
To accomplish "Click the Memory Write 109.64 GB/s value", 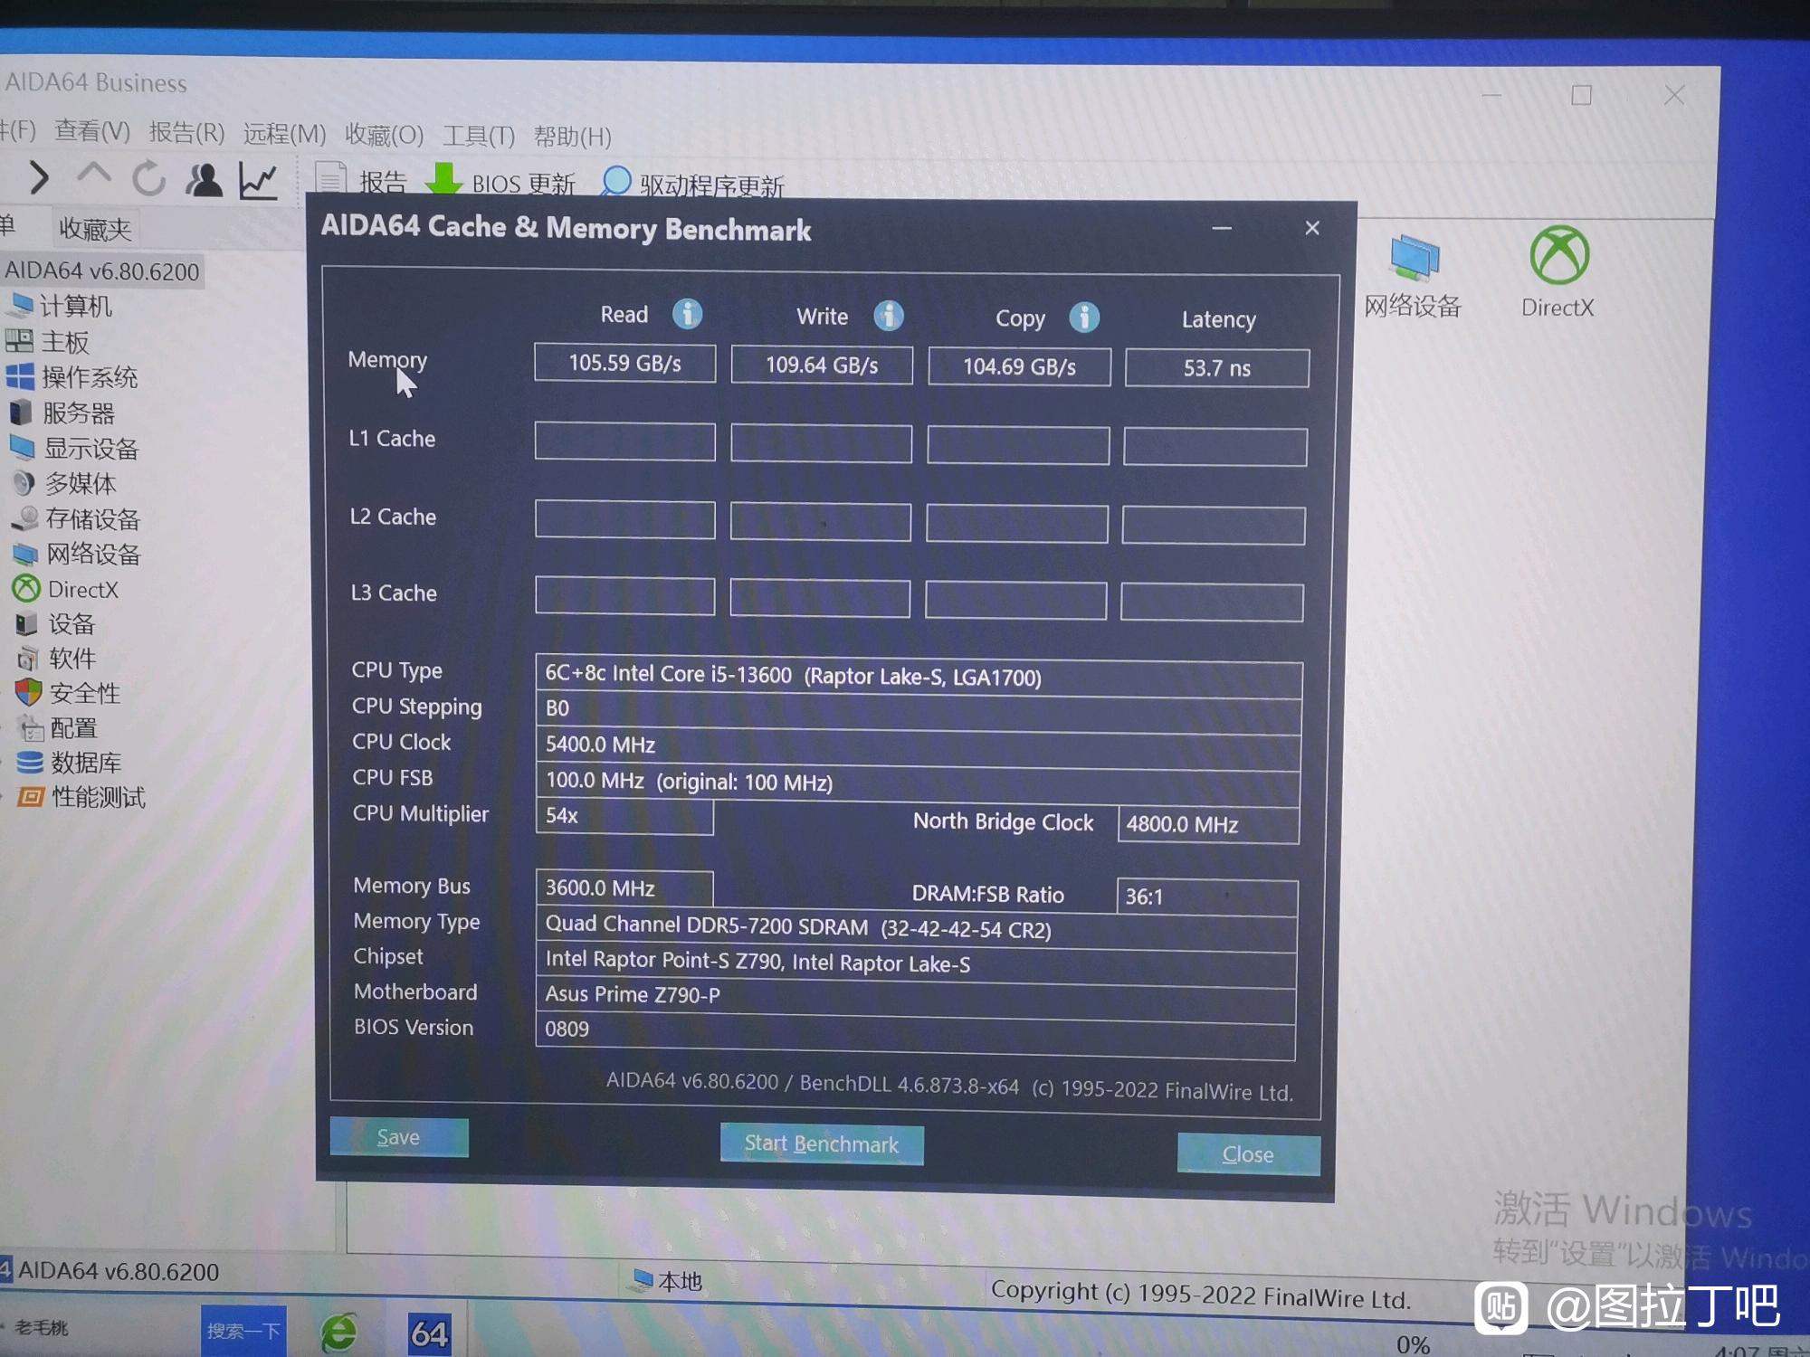I will pos(822,365).
